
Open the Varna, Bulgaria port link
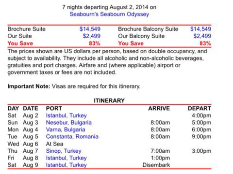(x=66, y=130)
